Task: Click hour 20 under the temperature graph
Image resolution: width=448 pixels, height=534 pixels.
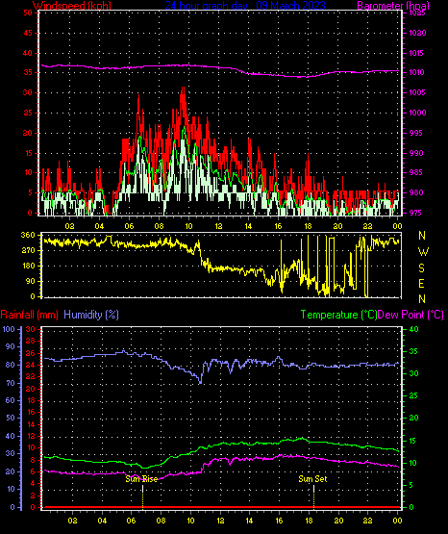Action: click(x=338, y=521)
